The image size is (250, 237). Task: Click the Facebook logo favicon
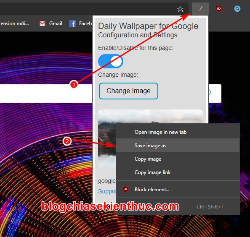(x=72, y=23)
